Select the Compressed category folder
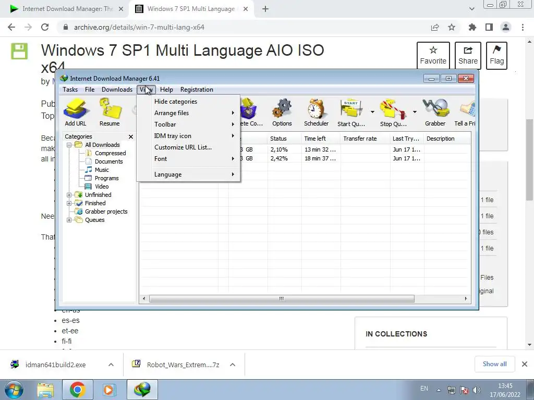Image resolution: width=534 pixels, height=400 pixels. [111, 153]
